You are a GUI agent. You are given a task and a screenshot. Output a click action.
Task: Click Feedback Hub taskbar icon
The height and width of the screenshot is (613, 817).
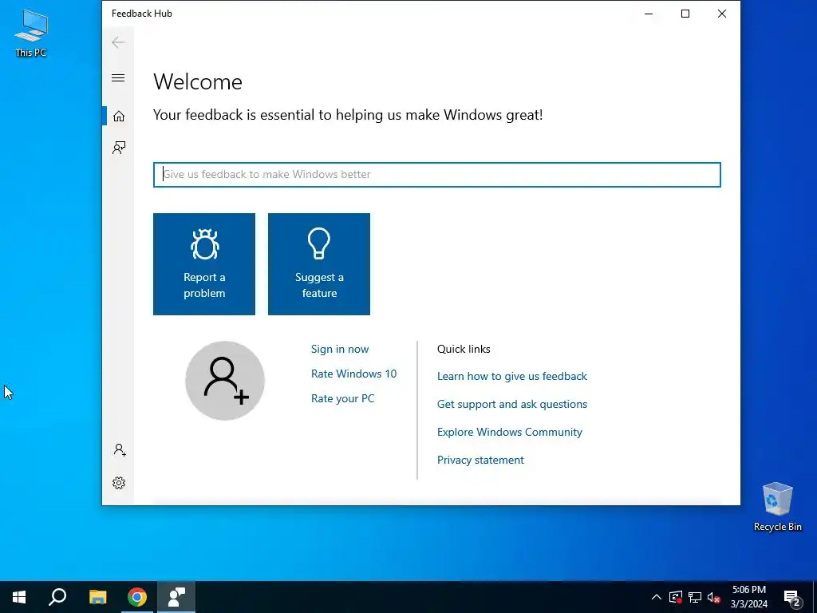click(x=176, y=597)
